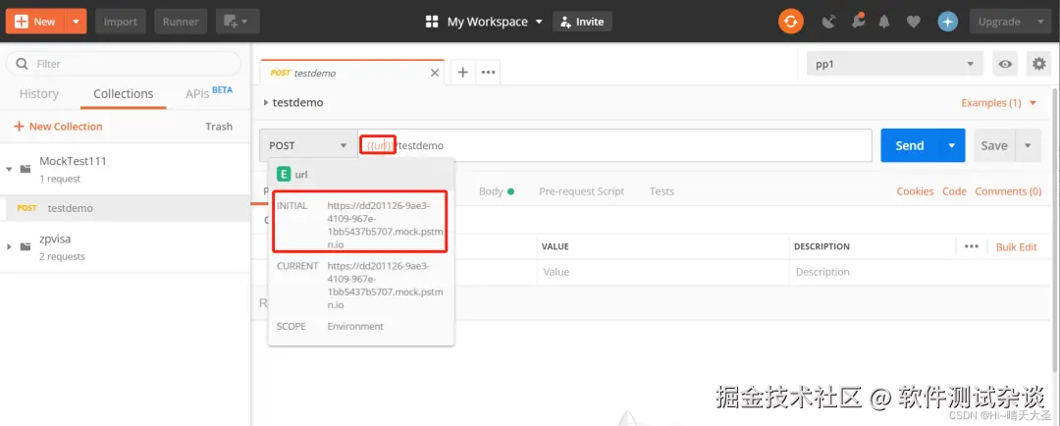The image size is (1060, 426).
Task: Click New Collection link
Action: 58,127
